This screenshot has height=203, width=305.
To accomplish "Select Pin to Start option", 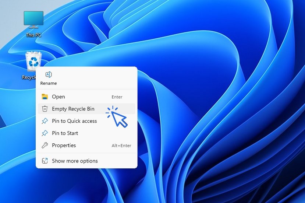I will coord(86,133).
